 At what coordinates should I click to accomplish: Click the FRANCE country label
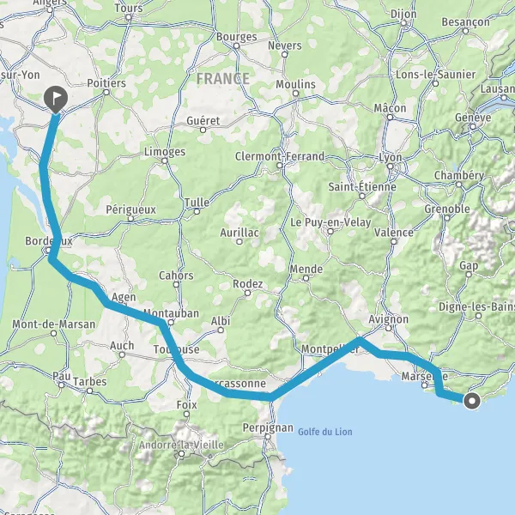click(222, 79)
